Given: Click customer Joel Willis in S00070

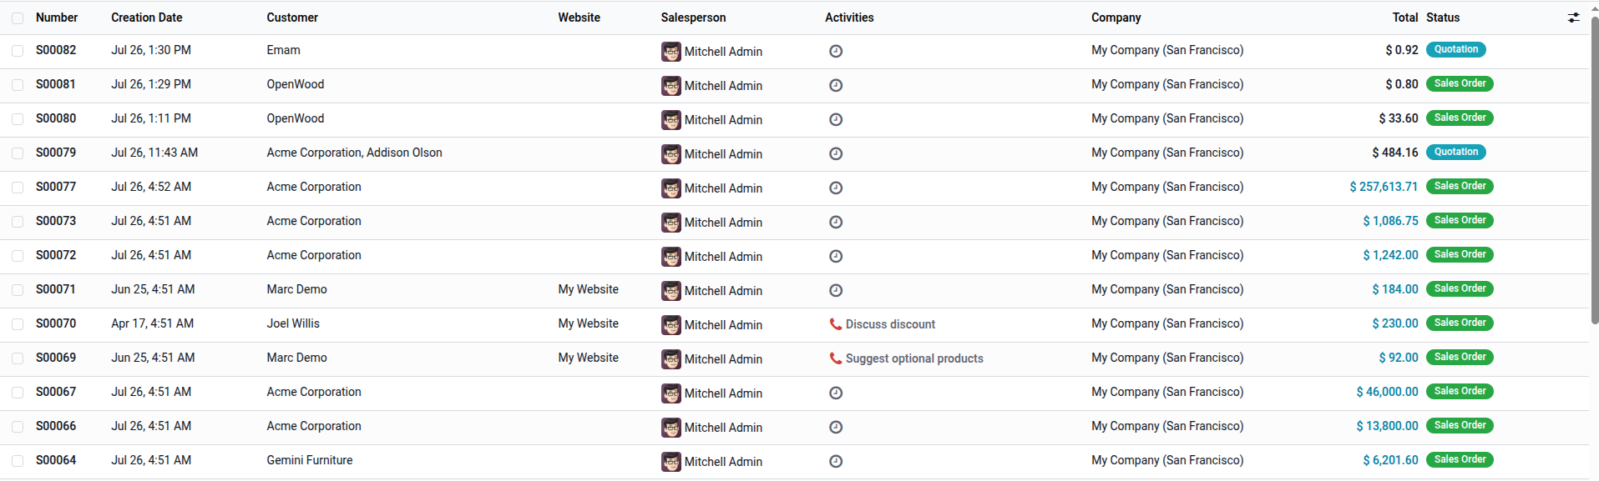Looking at the screenshot, I should pos(293,323).
